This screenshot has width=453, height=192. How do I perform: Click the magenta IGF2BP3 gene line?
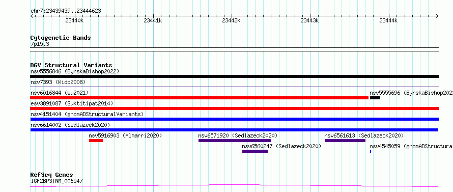[234, 186]
